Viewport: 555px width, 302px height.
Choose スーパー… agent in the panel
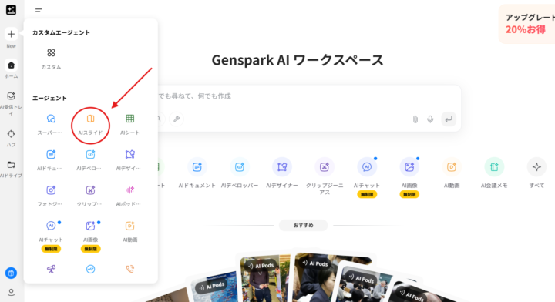click(50, 125)
